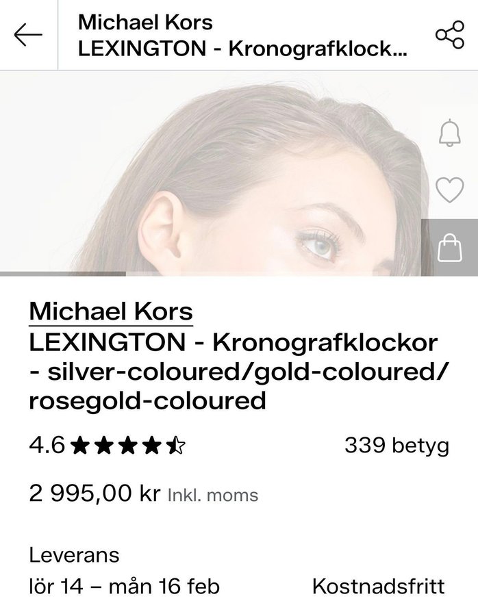Image resolution: width=478 pixels, height=616 pixels.
Task: Tap the lör 14 – mån 16 feb dates
Action: (124, 587)
